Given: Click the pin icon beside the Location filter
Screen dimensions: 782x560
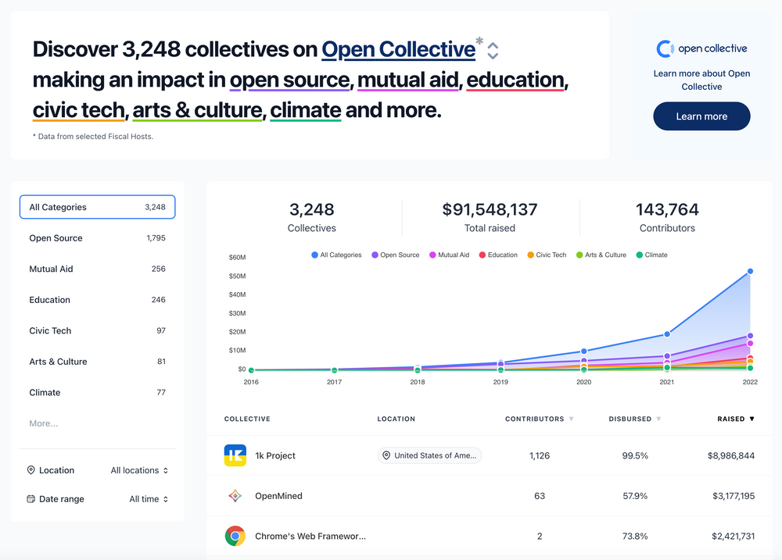Looking at the screenshot, I should coord(32,469).
